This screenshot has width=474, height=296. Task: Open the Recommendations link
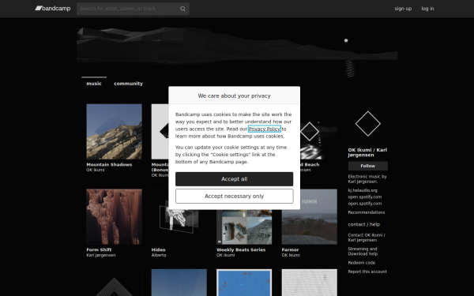click(366, 212)
